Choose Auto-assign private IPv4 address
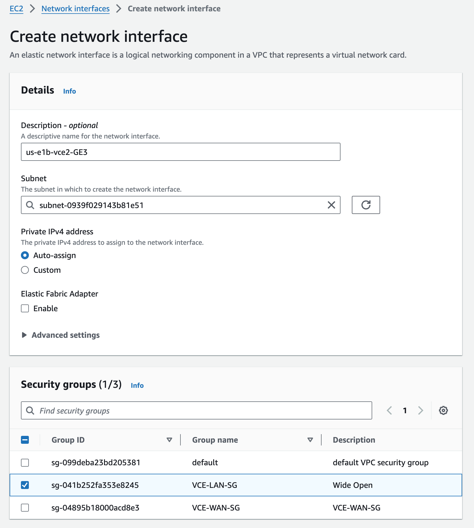Image resolution: width=474 pixels, height=528 pixels. (25, 255)
